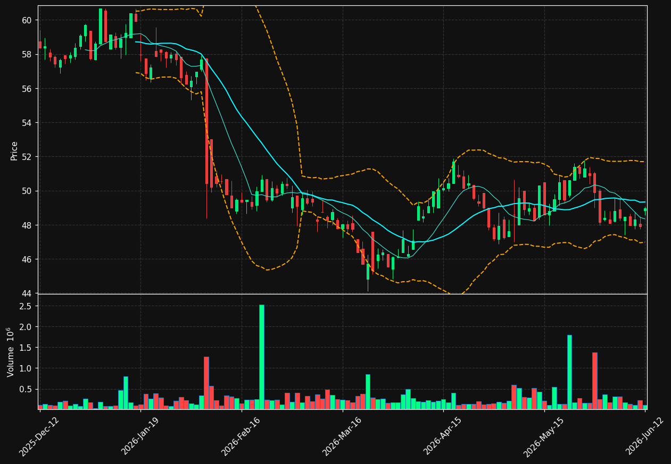This screenshot has width=671, height=464.
Task: Click the 2026-Jan-19 date label
Action: click(x=140, y=436)
